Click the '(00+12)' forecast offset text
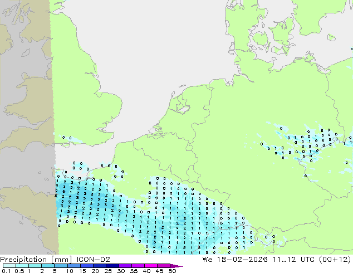Viewport: 353px width, 273px height. [x=335, y=259]
